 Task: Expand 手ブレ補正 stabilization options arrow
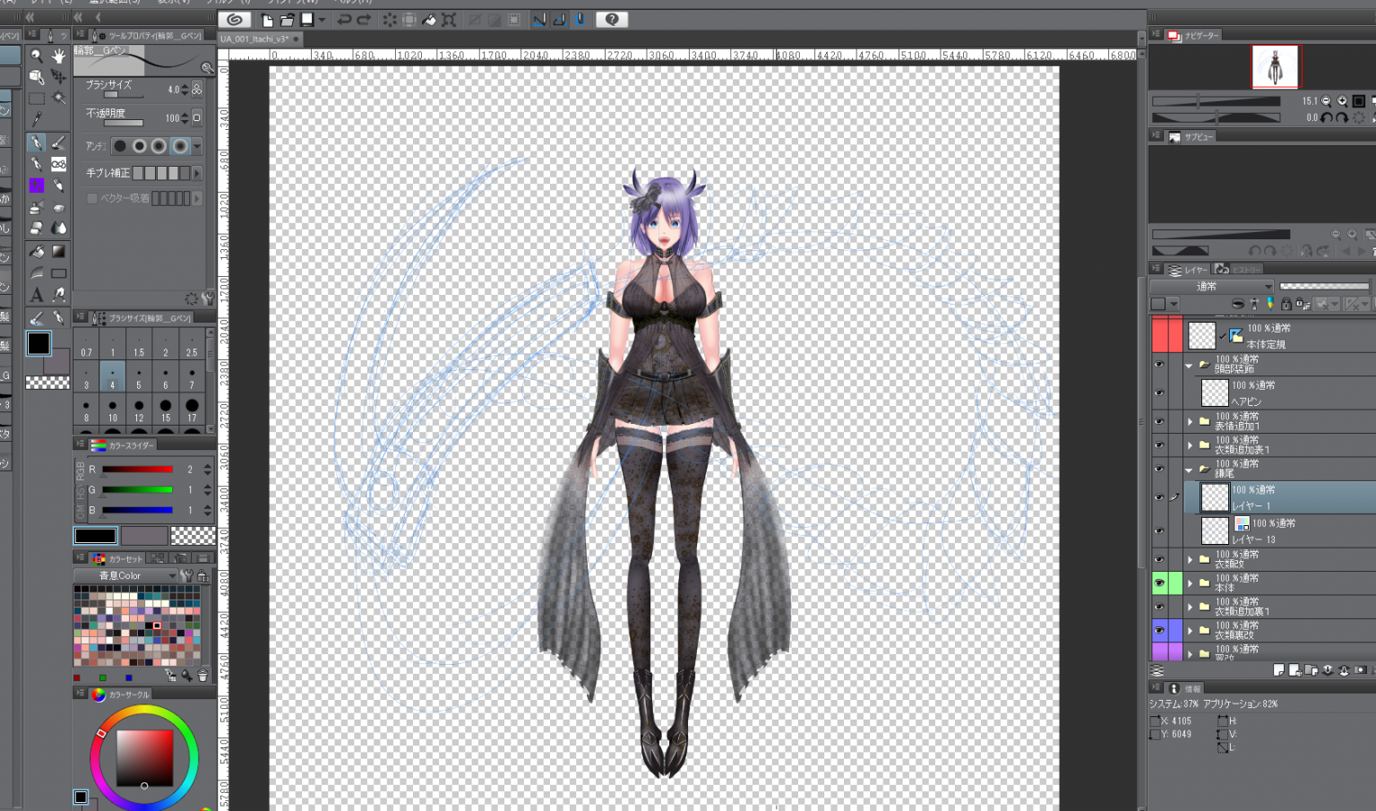[x=197, y=173]
